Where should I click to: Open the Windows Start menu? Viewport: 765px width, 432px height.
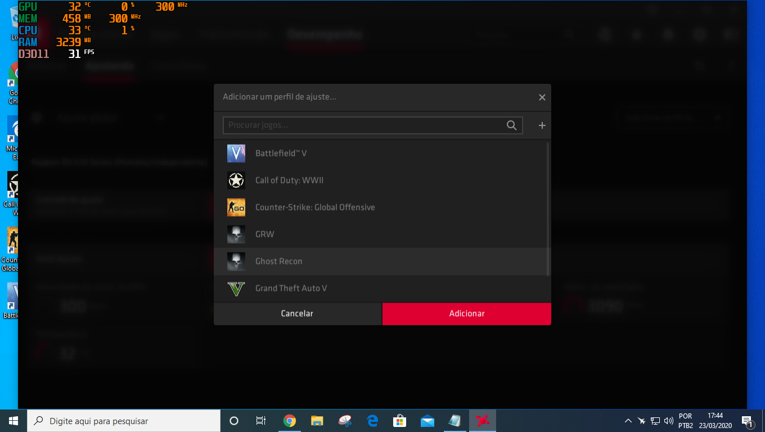(x=13, y=421)
